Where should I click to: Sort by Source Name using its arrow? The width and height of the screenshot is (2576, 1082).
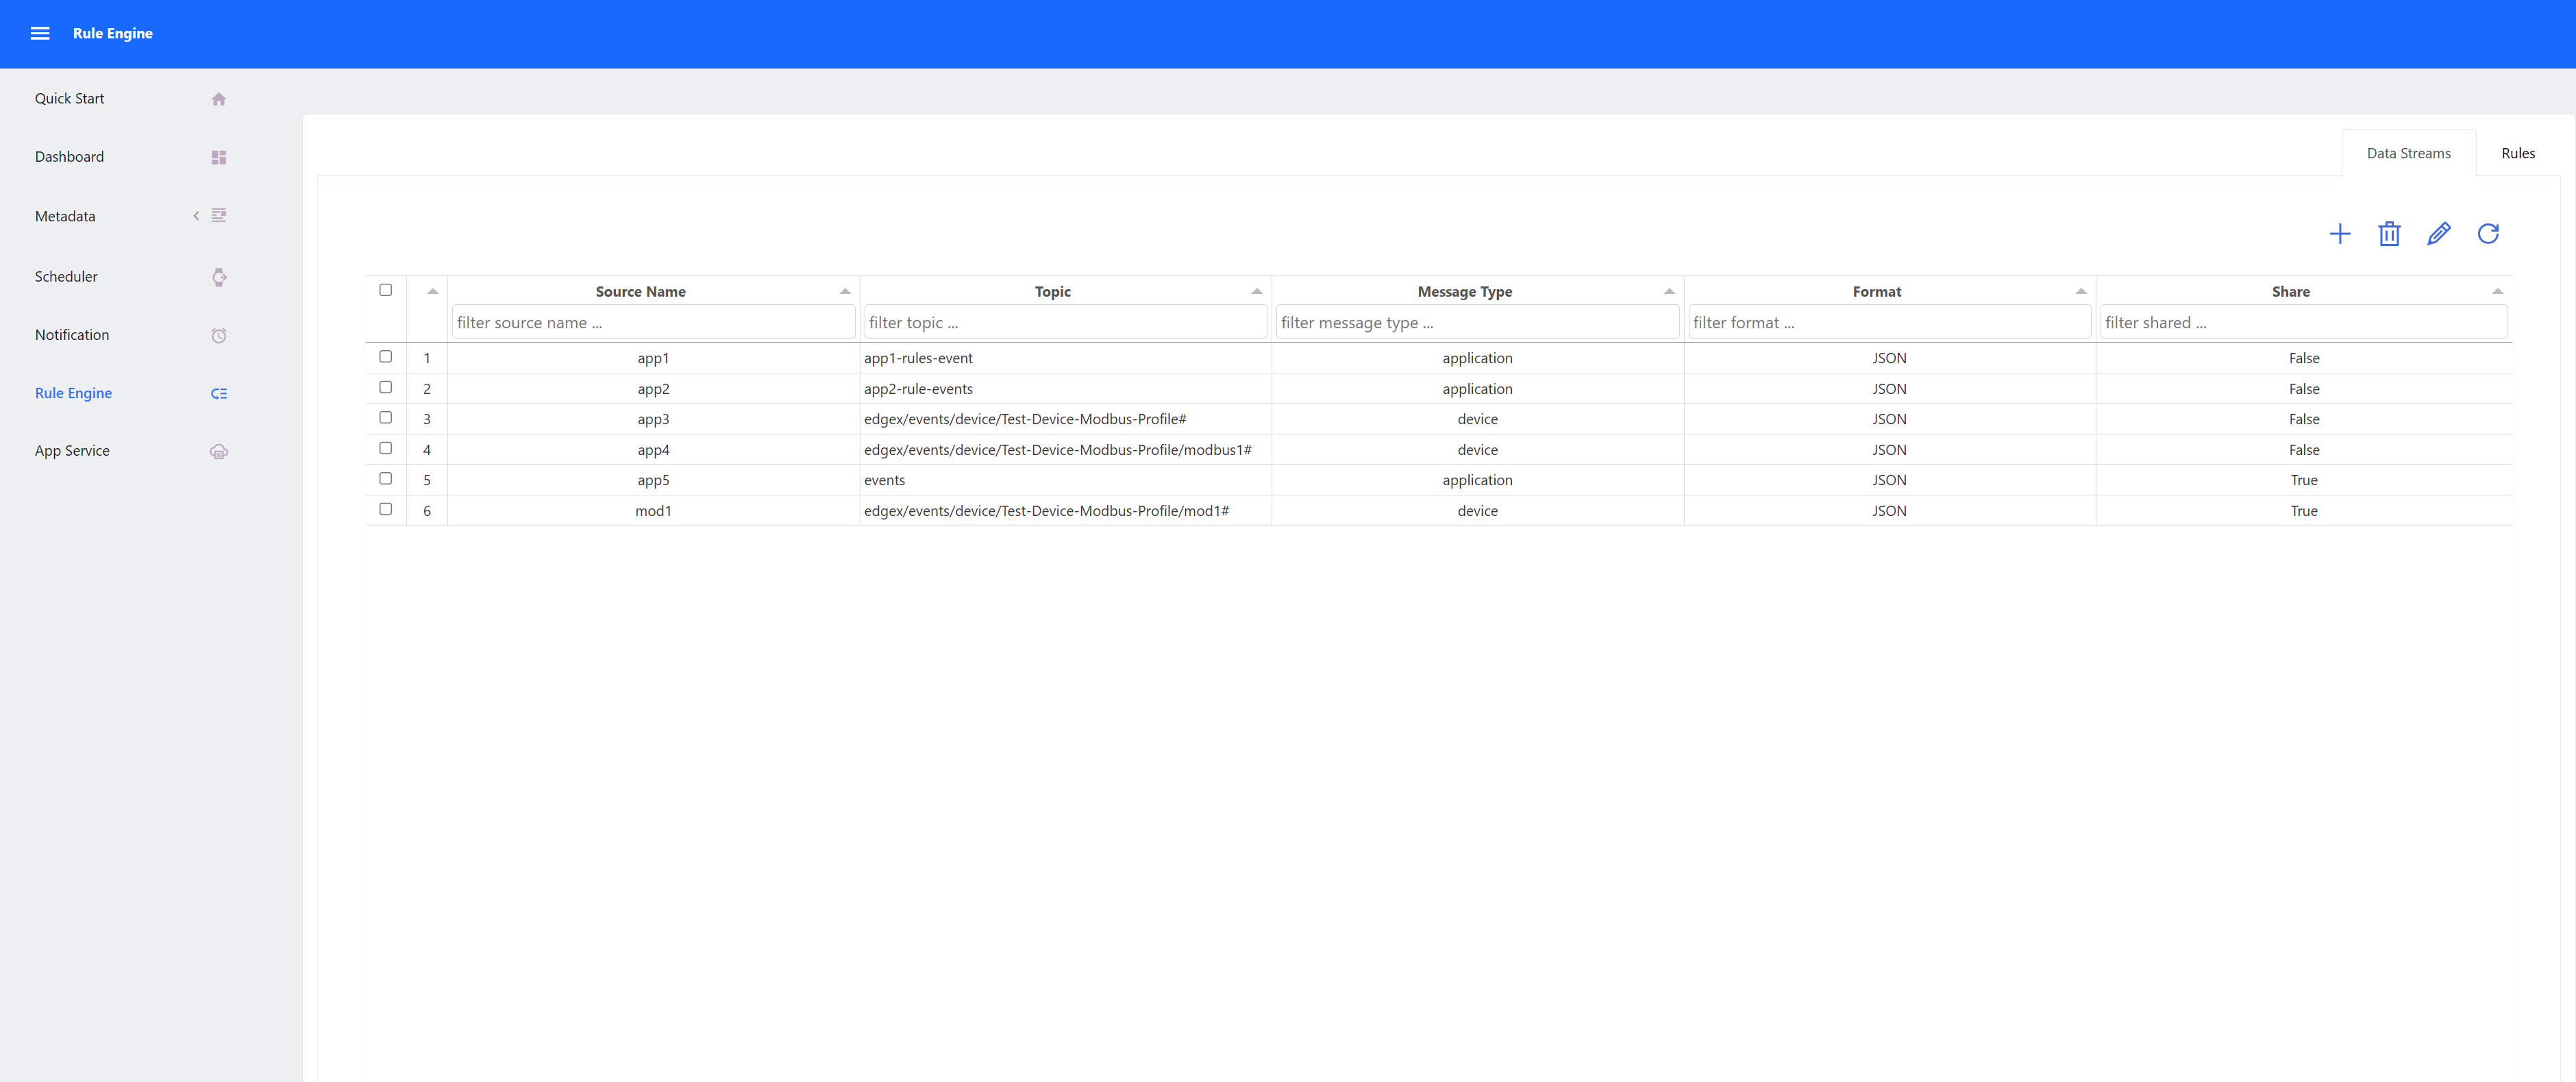tap(845, 291)
